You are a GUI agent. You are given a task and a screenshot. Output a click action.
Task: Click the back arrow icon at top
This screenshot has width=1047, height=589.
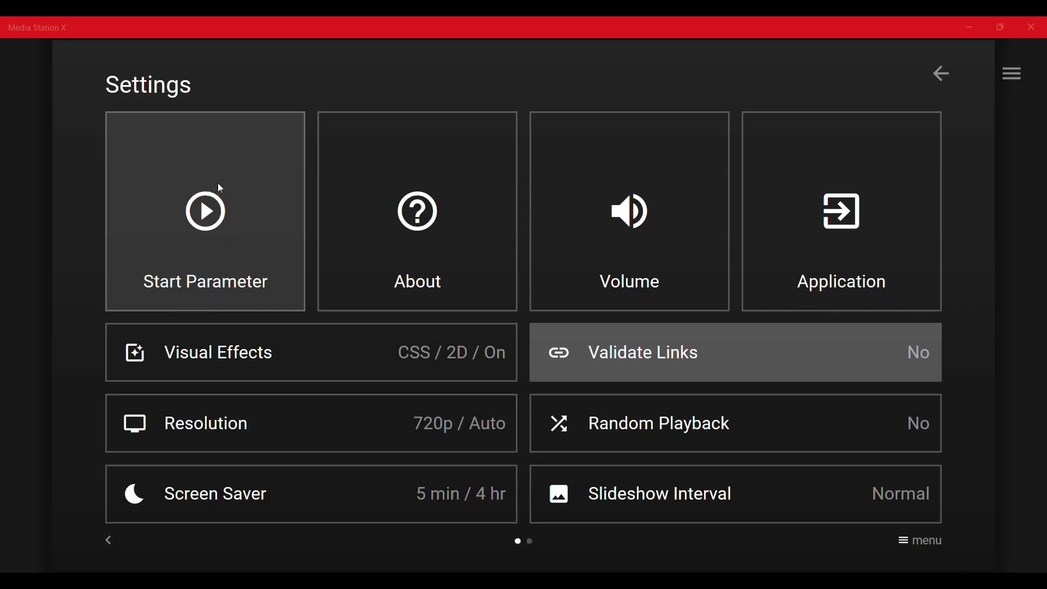[942, 74]
